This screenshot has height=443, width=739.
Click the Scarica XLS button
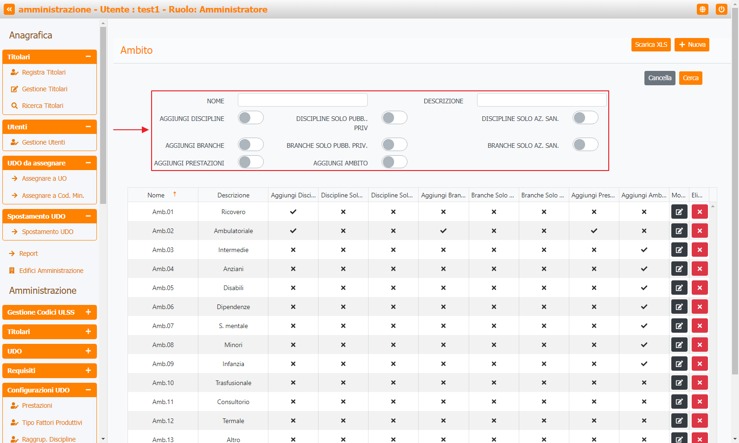pos(650,44)
